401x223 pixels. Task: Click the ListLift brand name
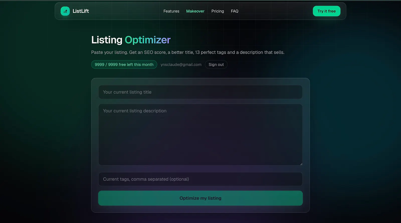(81, 11)
